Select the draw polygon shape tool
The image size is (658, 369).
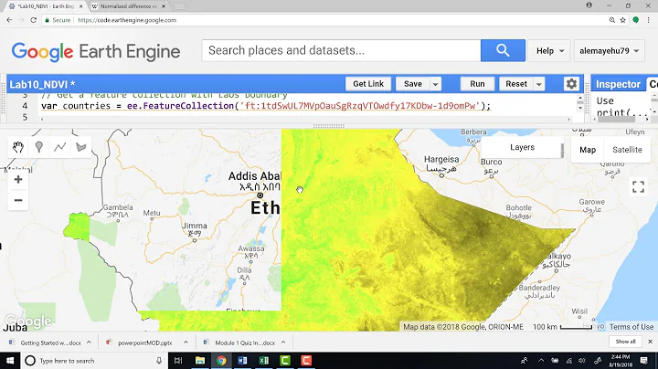(81, 147)
